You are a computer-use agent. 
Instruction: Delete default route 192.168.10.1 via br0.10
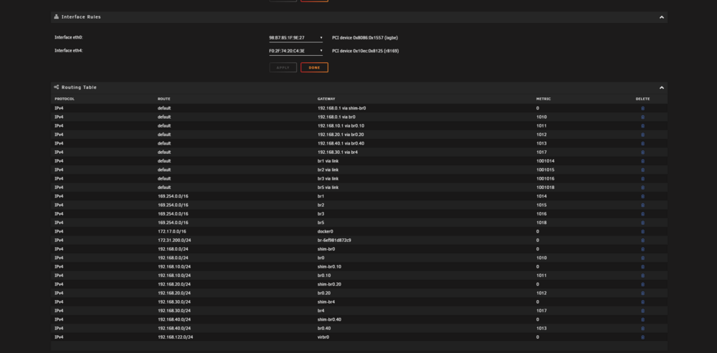(x=642, y=125)
